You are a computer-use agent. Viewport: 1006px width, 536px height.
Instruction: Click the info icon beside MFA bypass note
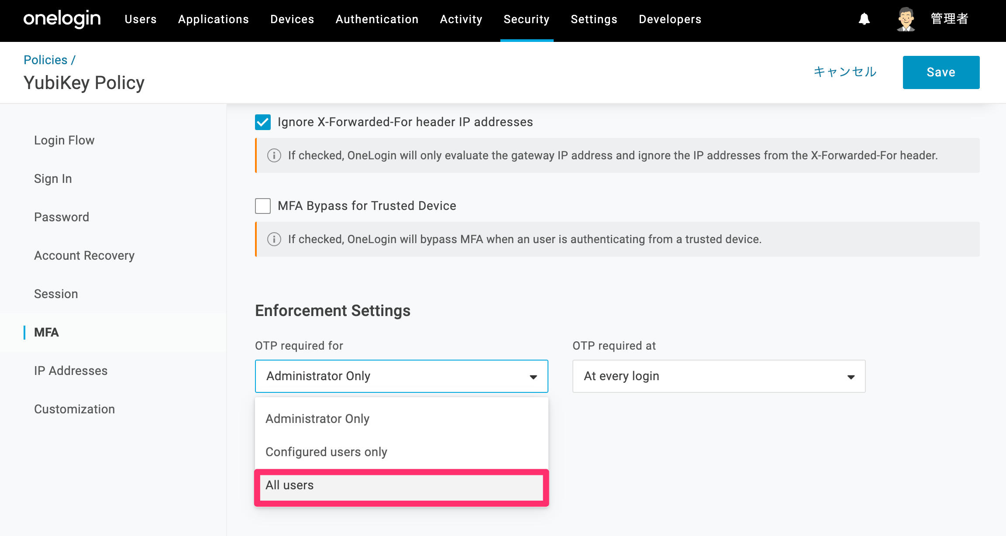[274, 239]
